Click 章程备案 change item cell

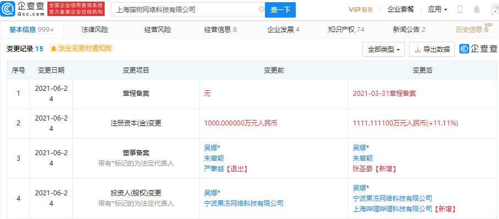coord(136,94)
